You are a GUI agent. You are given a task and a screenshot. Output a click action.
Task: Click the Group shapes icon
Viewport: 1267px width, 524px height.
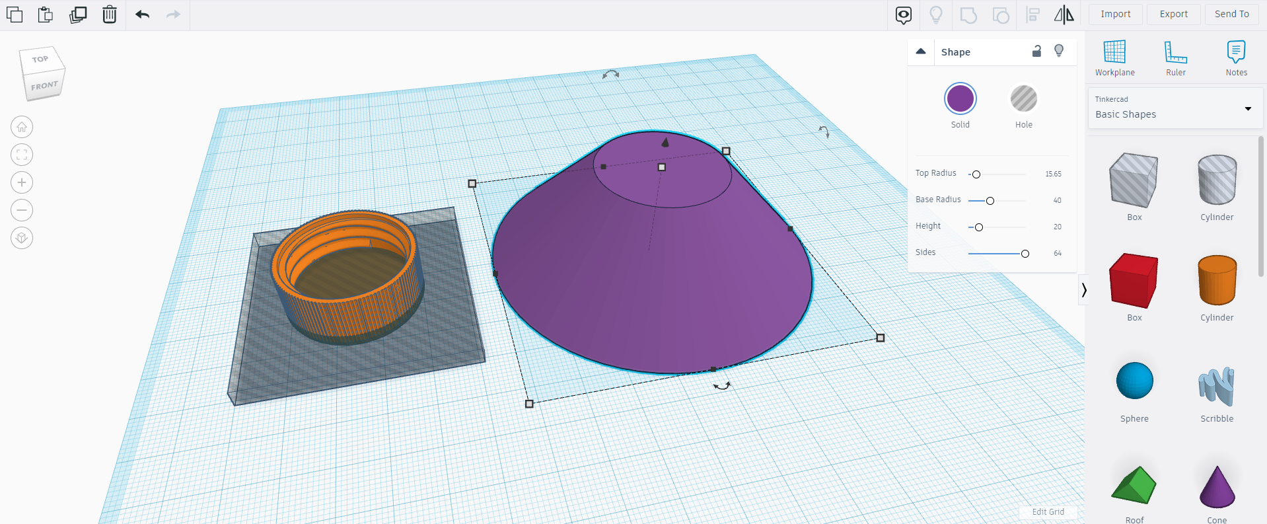pos(968,15)
